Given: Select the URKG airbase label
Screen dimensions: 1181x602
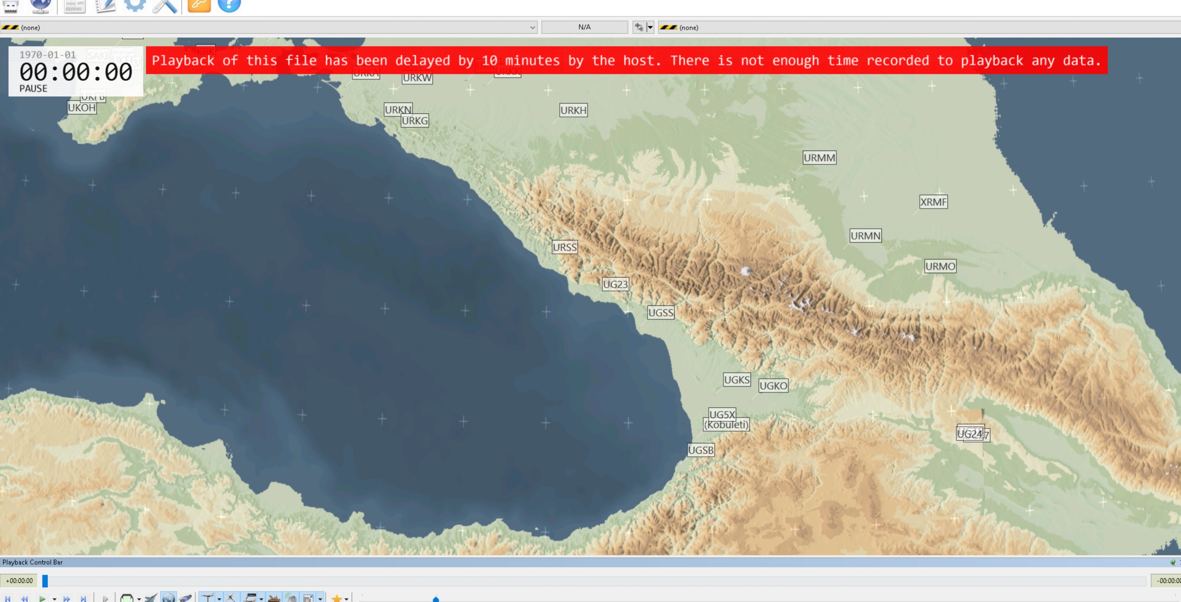Looking at the screenshot, I should [x=414, y=120].
